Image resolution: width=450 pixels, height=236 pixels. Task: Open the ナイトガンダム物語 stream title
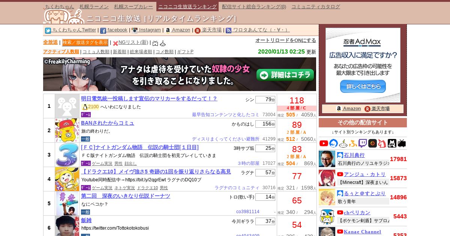coord(140,147)
